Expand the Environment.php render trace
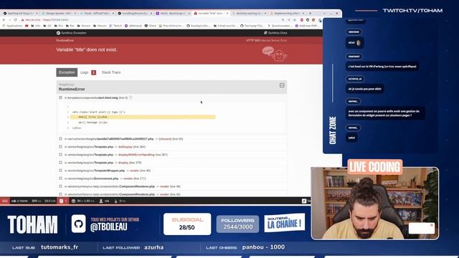The image size is (459, 258). click(60, 178)
